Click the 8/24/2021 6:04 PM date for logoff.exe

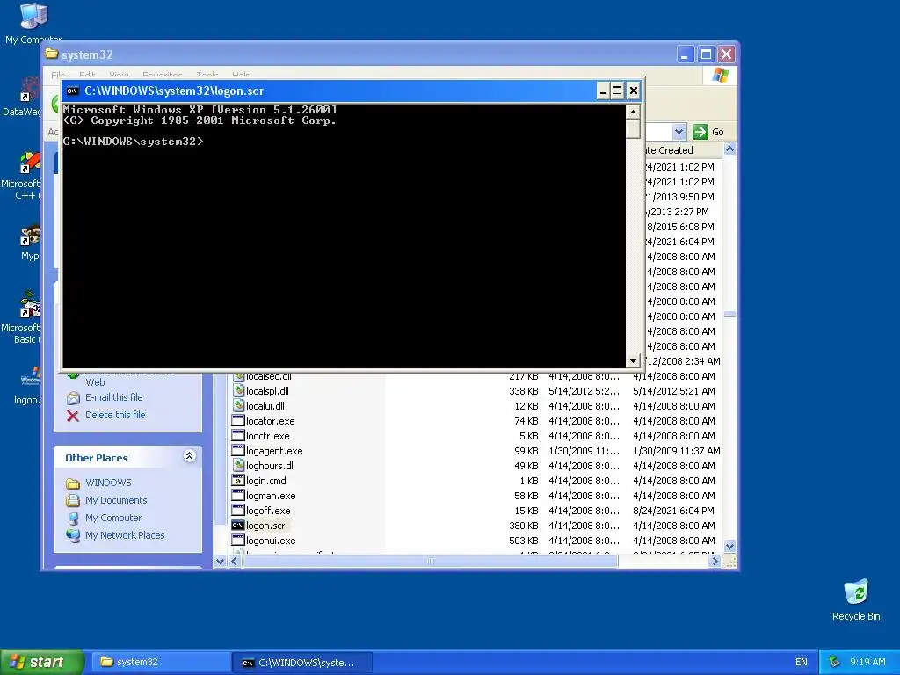674,511
